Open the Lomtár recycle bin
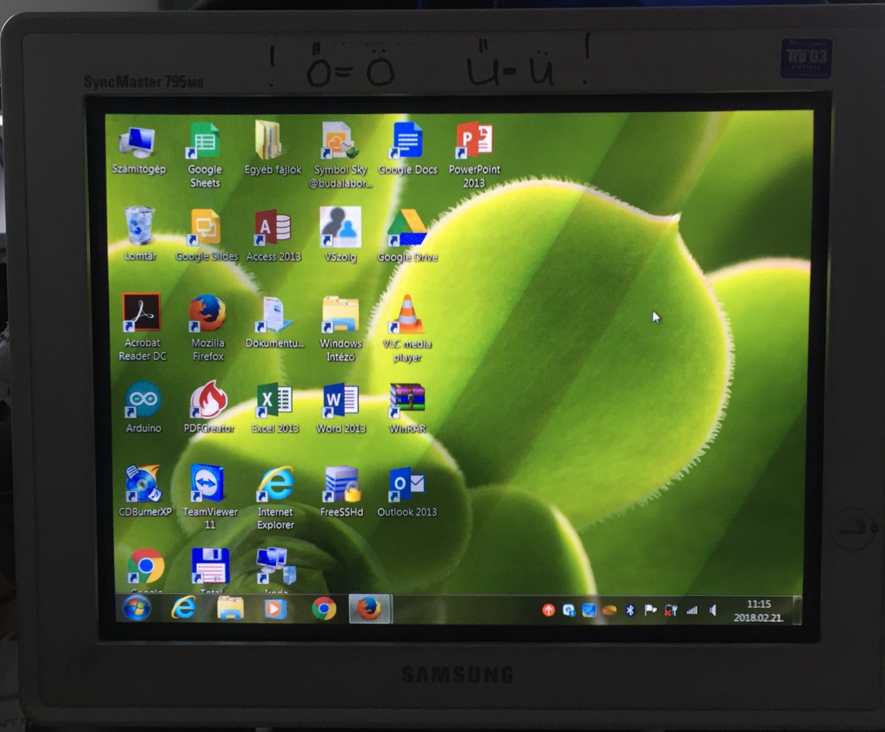This screenshot has height=732, width=885. [140, 234]
